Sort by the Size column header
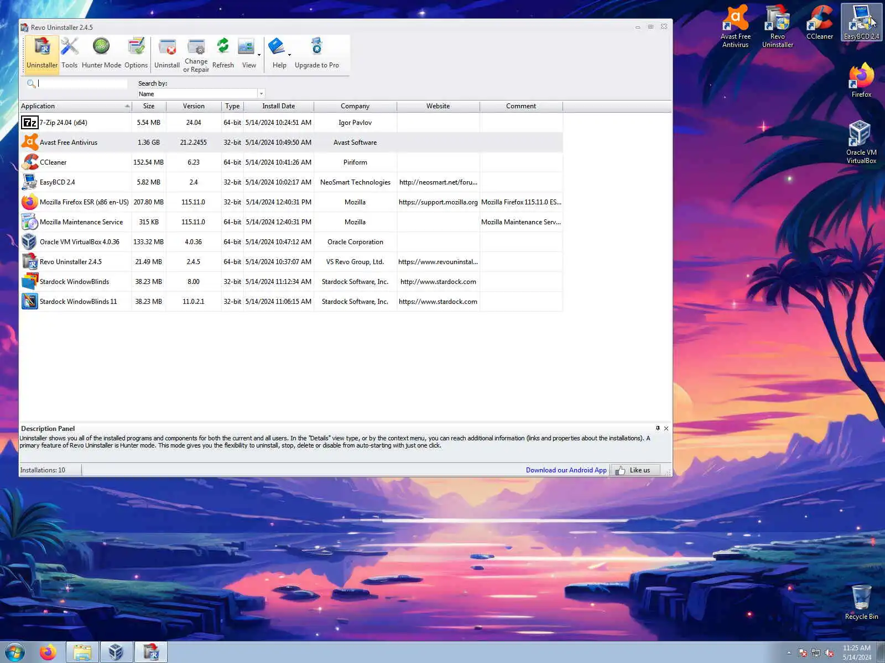Image resolution: width=885 pixels, height=663 pixels. 149,106
